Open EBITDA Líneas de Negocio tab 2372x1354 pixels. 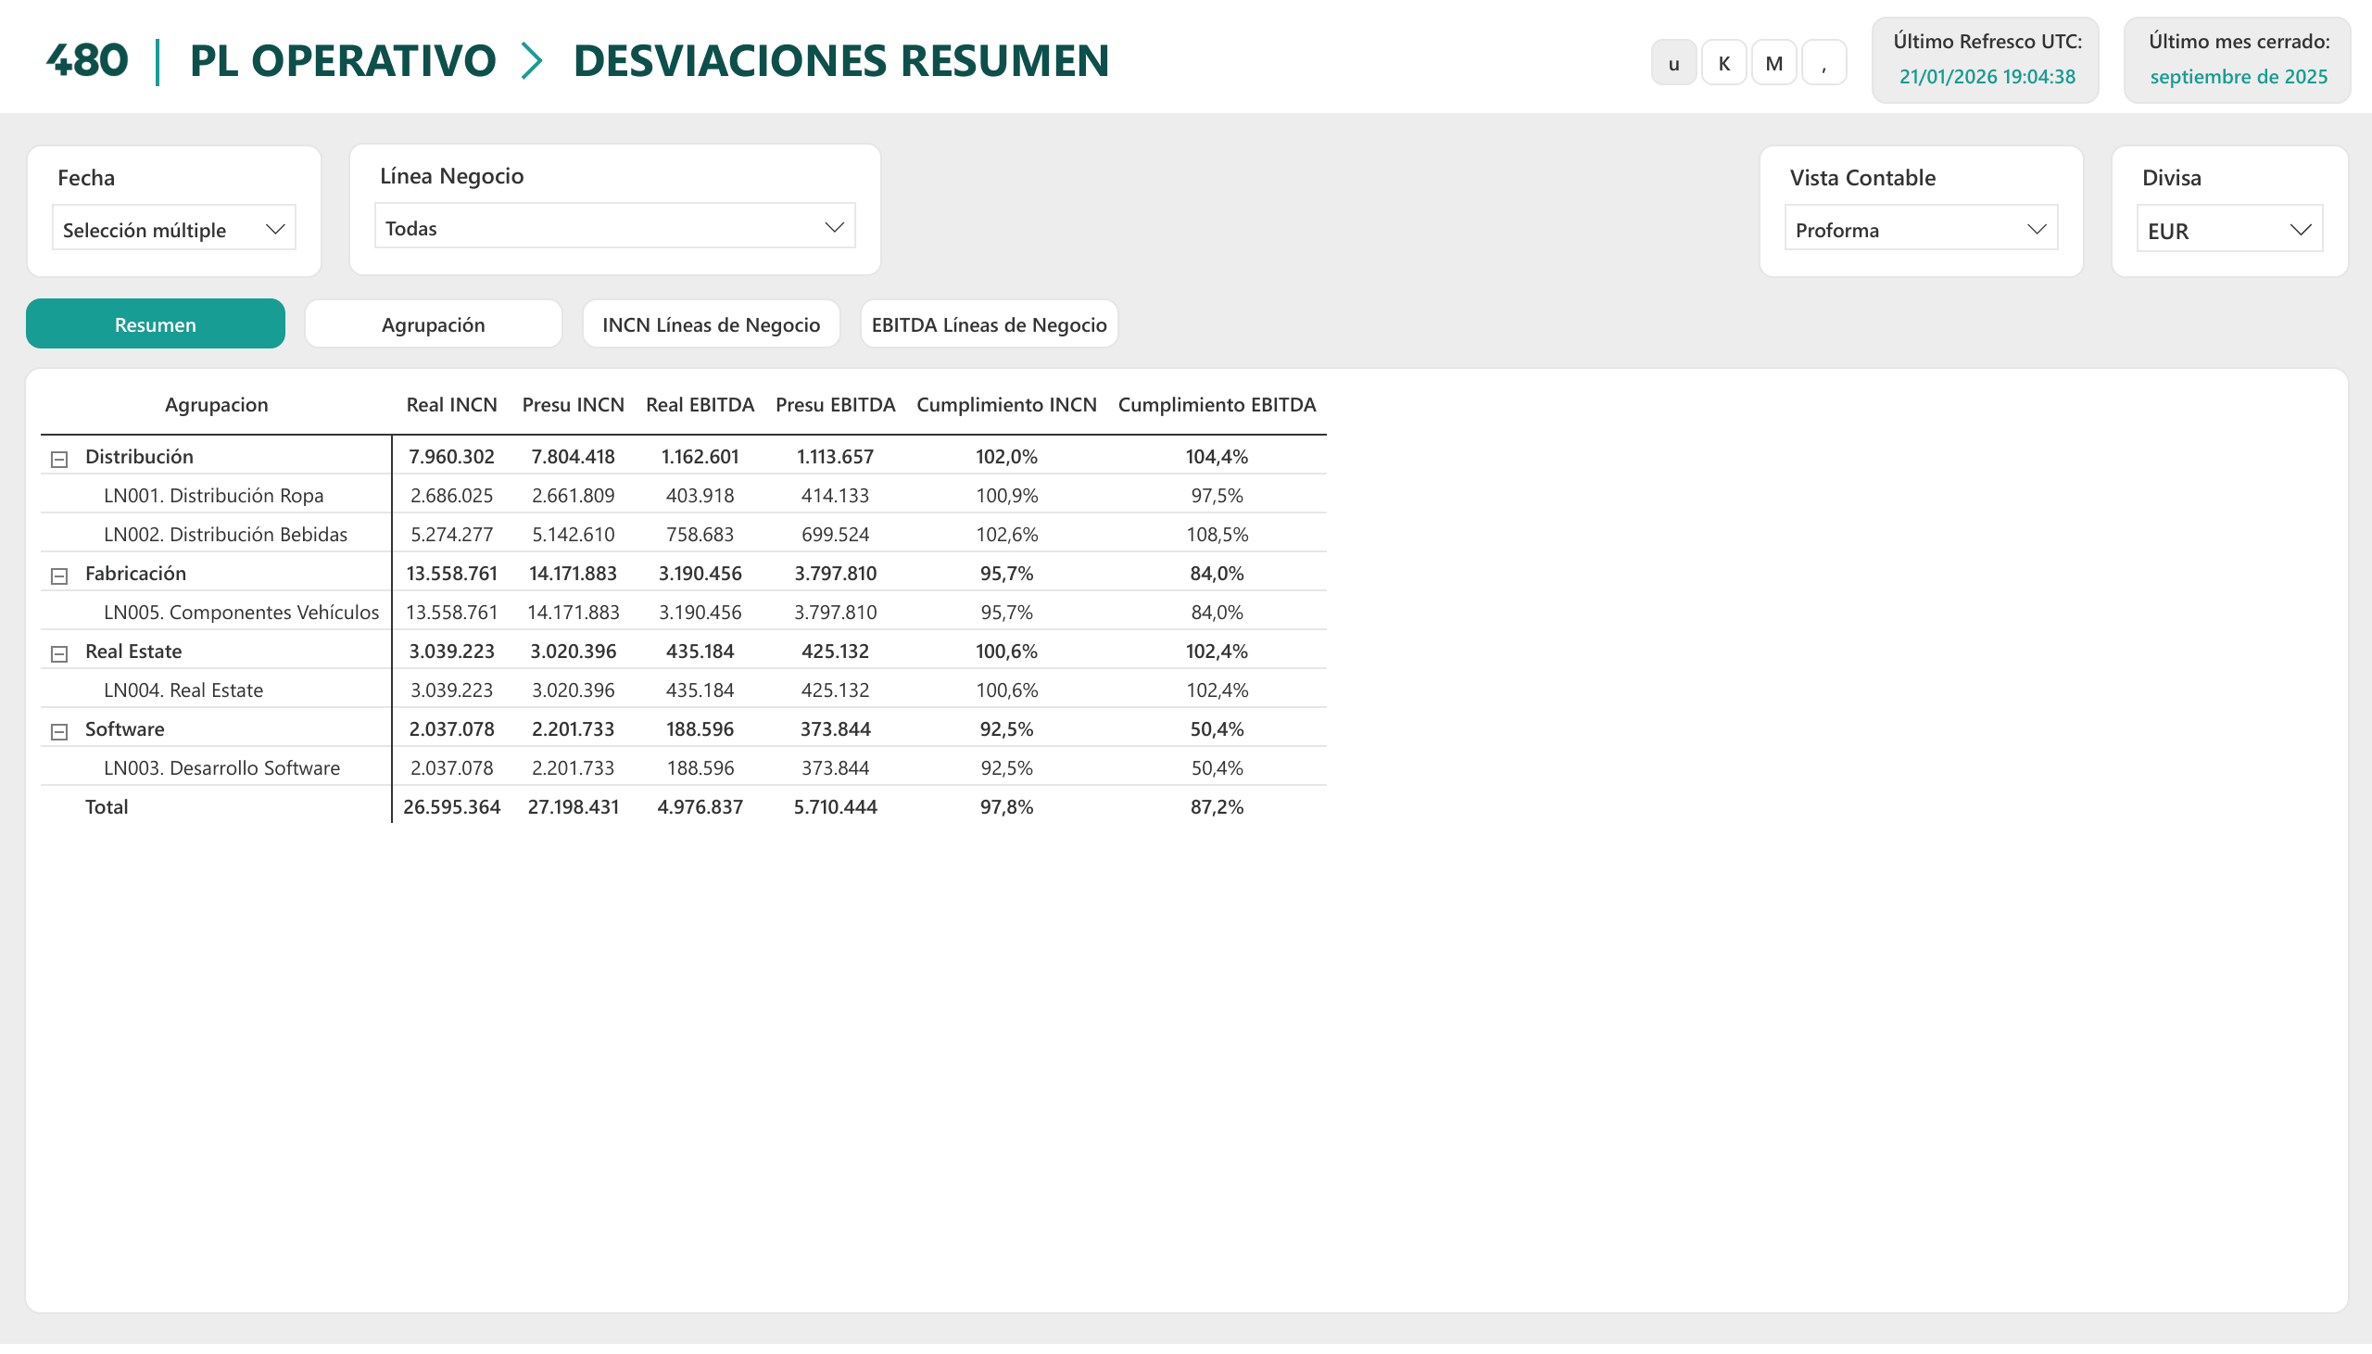tap(989, 324)
